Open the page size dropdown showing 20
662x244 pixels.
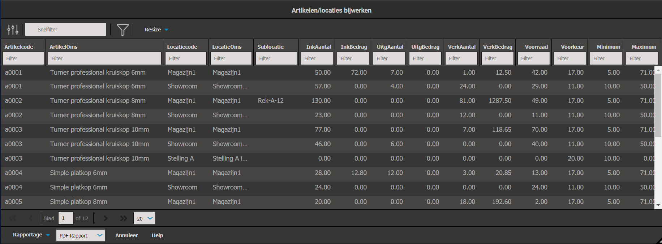pos(144,218)
